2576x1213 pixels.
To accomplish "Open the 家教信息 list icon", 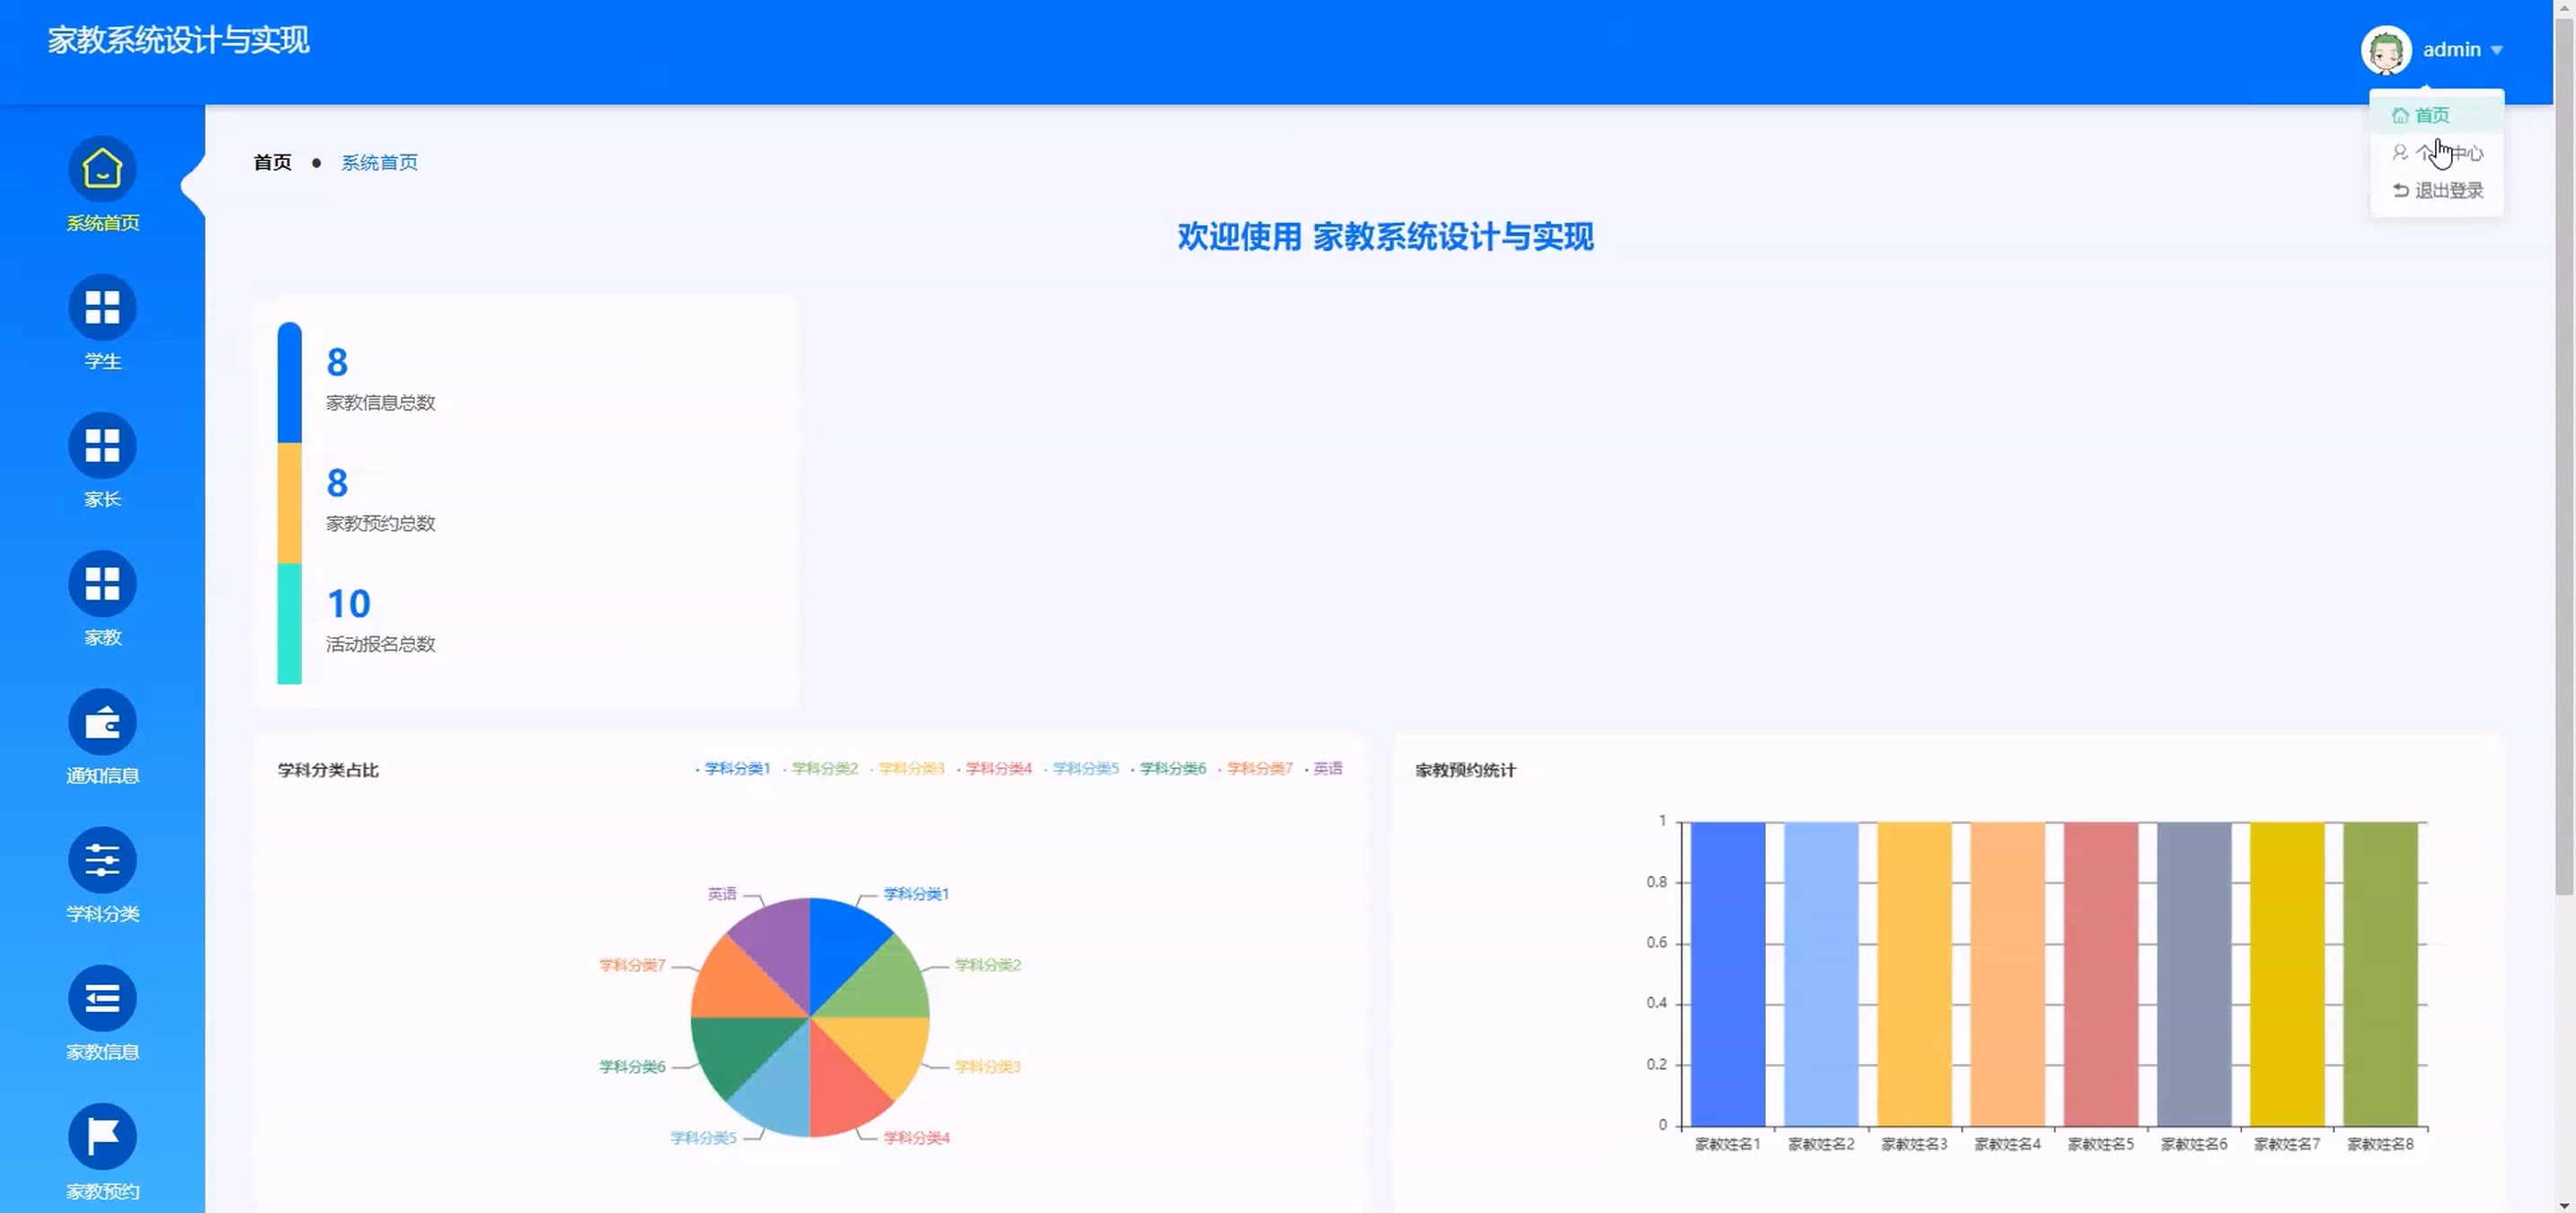I will [x=102, y=998].
